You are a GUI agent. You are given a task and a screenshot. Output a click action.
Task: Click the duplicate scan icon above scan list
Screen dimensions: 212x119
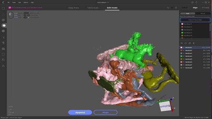point(189,43)
